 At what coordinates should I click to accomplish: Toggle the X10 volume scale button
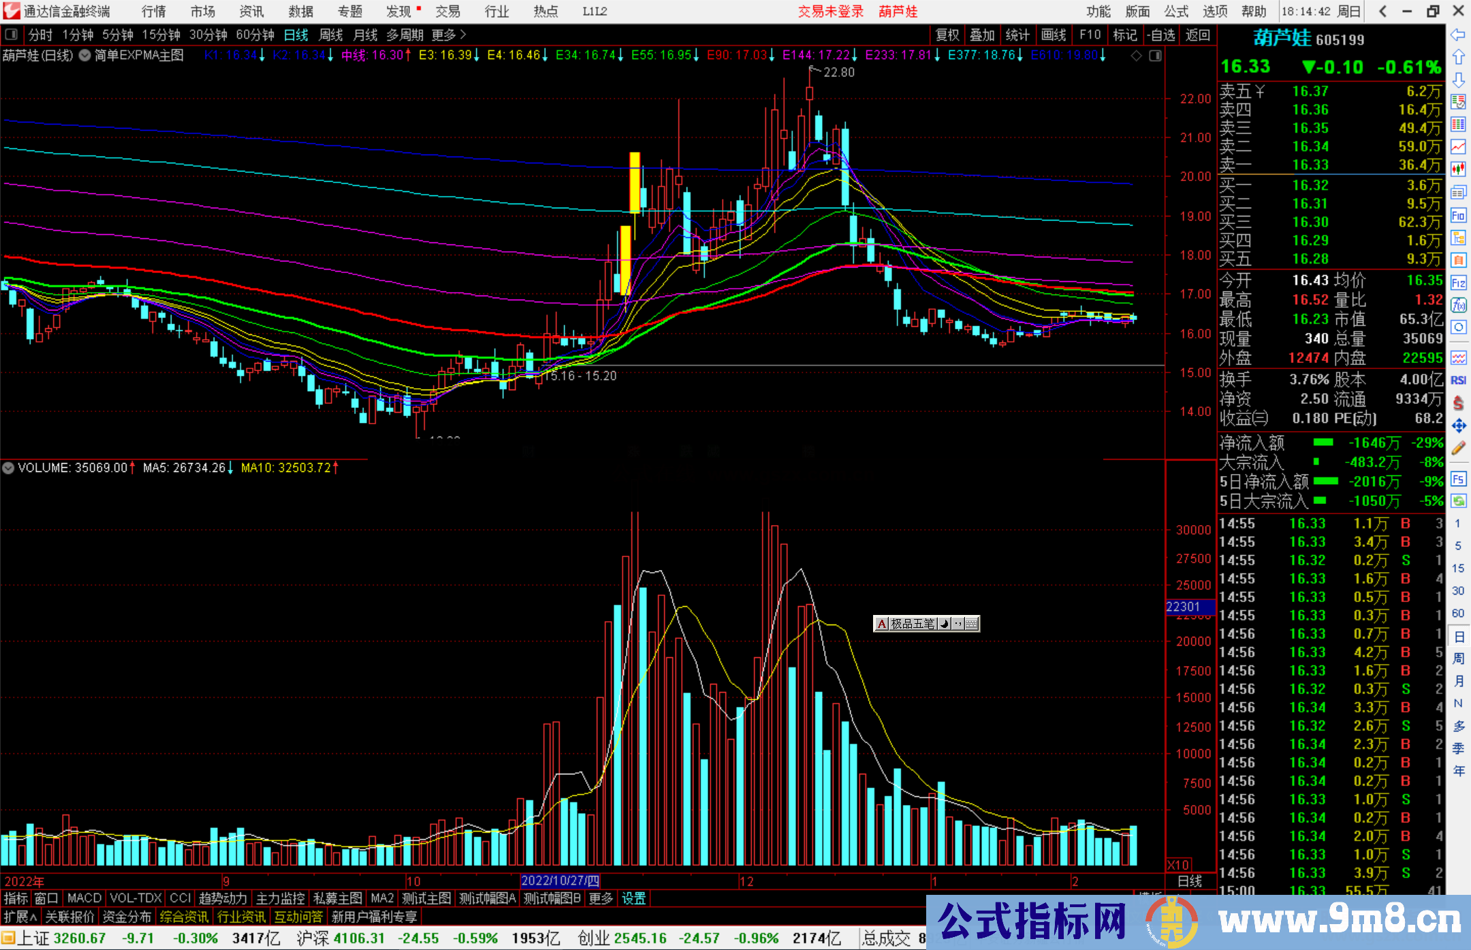pos(1179,864)
